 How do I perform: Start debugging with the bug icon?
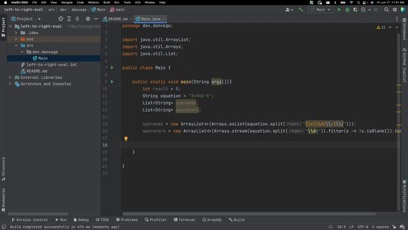[x=347, y=10]
